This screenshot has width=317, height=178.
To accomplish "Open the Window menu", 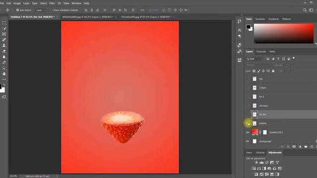I will 76,3.
